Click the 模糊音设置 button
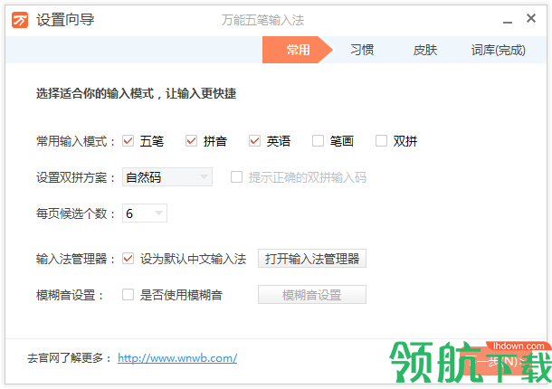Viewport: 552px width, 389px height. [312, 295]
